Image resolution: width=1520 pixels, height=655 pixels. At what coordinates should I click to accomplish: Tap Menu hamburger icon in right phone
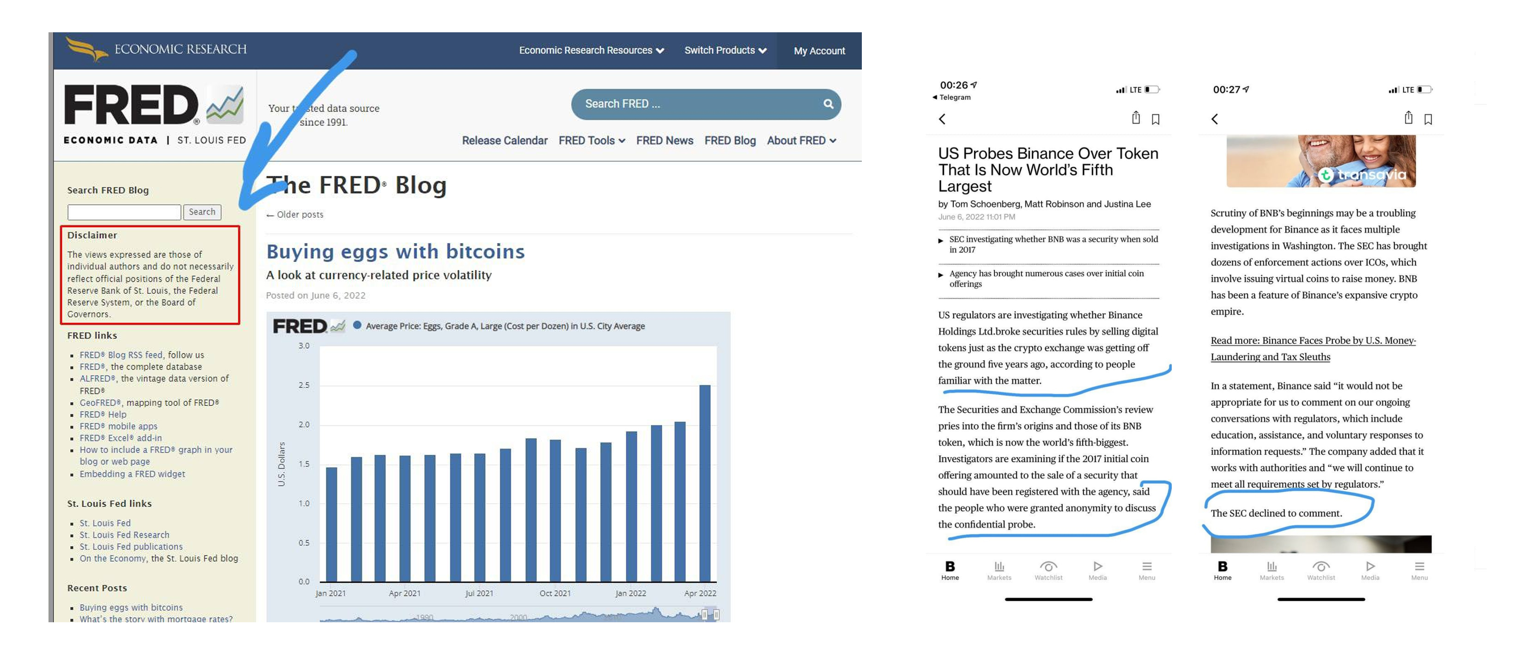(1419, 570)
